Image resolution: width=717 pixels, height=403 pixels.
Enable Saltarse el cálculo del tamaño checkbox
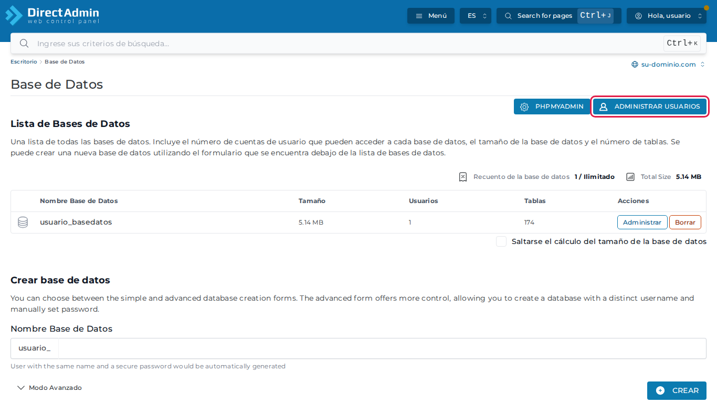[x=501, y=241]
